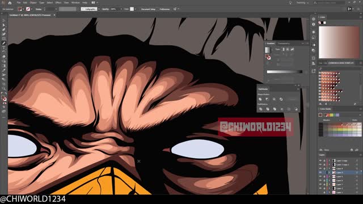363x204 pixels.
Task: Switch to the Transparency tab
Action: 284,43
